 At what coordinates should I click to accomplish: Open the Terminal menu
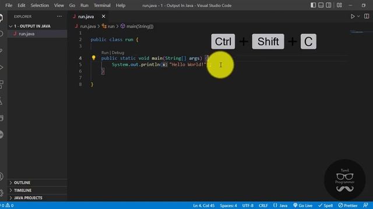point(102,5)
